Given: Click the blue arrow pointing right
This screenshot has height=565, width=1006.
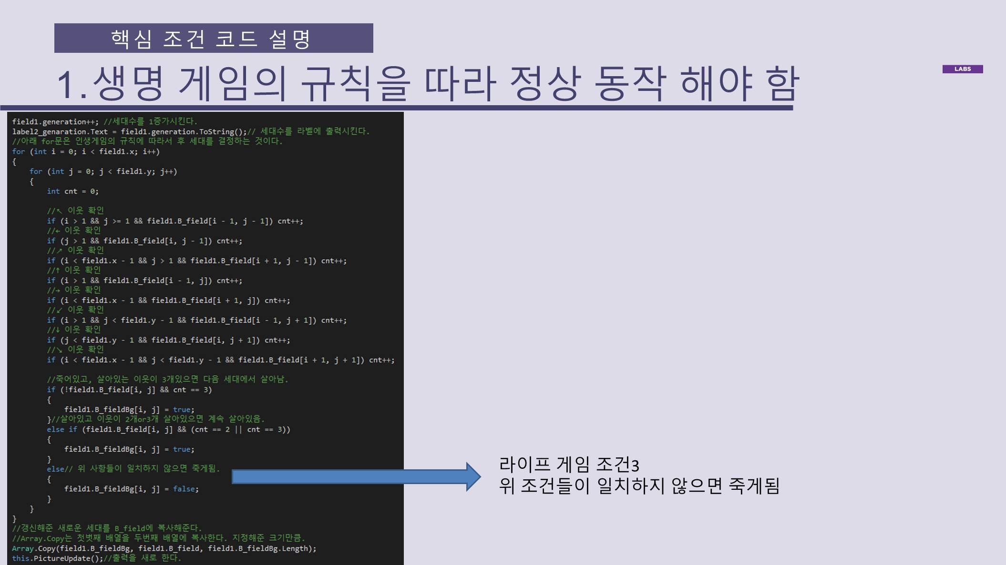Looking at the screenshot, I should (356, 476).
